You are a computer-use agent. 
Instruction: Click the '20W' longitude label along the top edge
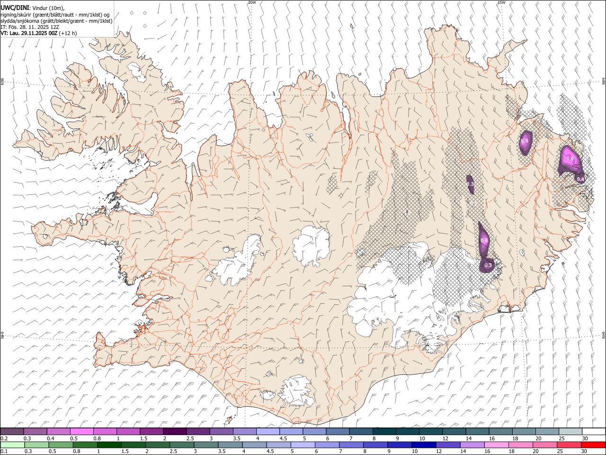pos(252,2)
